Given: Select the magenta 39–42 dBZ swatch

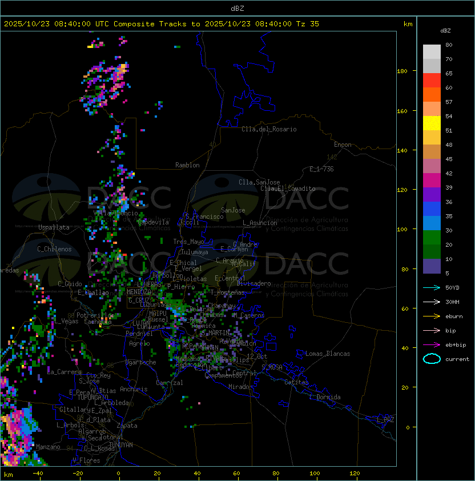Looking at the screenshot, I should pyautogui.click(x=432, y=181).
